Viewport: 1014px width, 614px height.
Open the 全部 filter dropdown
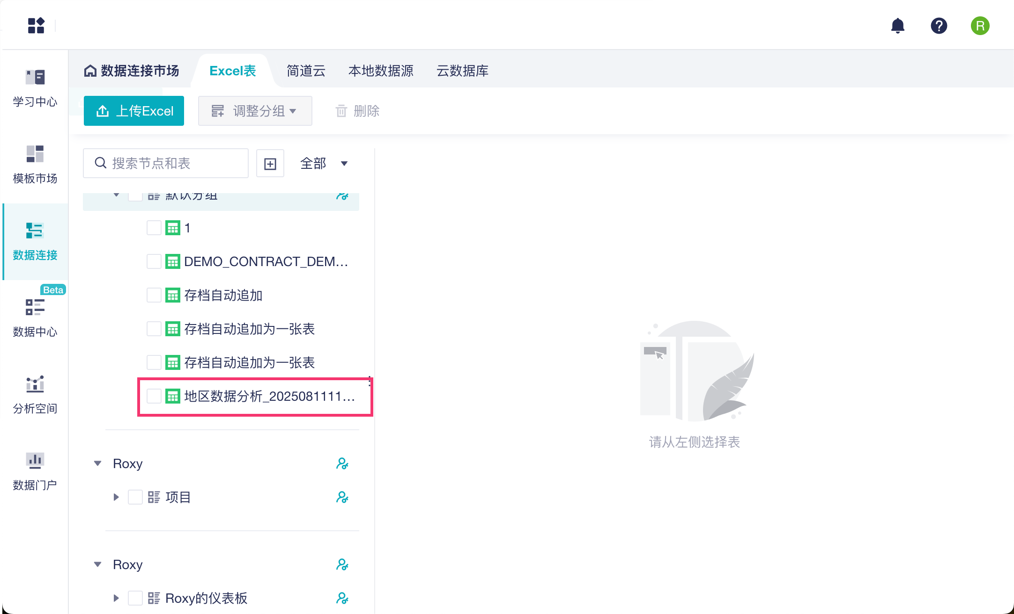pos(324,164)
